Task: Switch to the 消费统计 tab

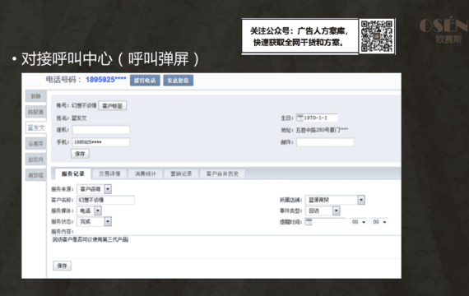Action: [x=146, y=173]
